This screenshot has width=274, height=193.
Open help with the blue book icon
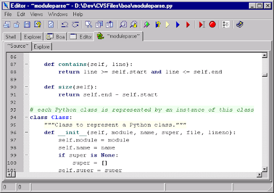tap(240, 25)
